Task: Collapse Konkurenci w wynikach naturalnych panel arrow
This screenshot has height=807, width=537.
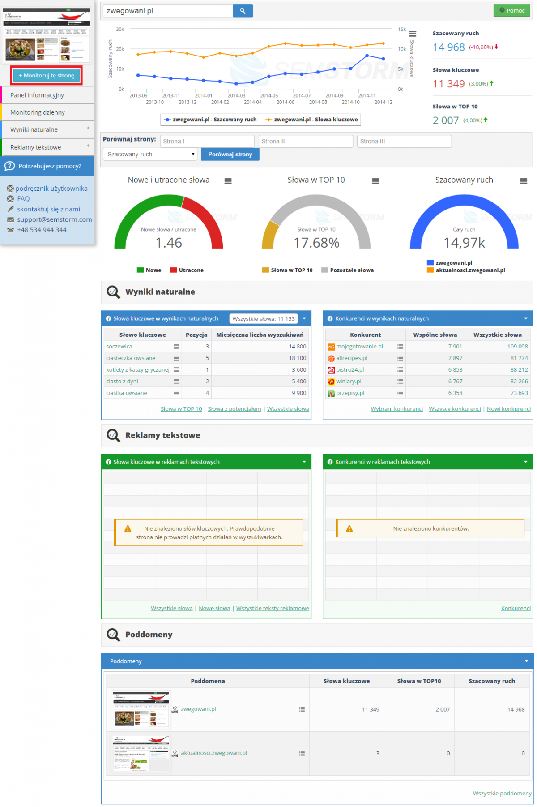Action: tap(526, 319)
